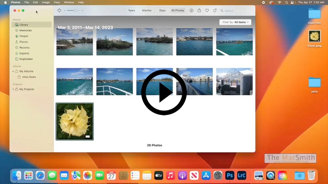Viewport: 328px width, 184px height.
Task: Open Messages from the Dock
Action: click(52, 175)
